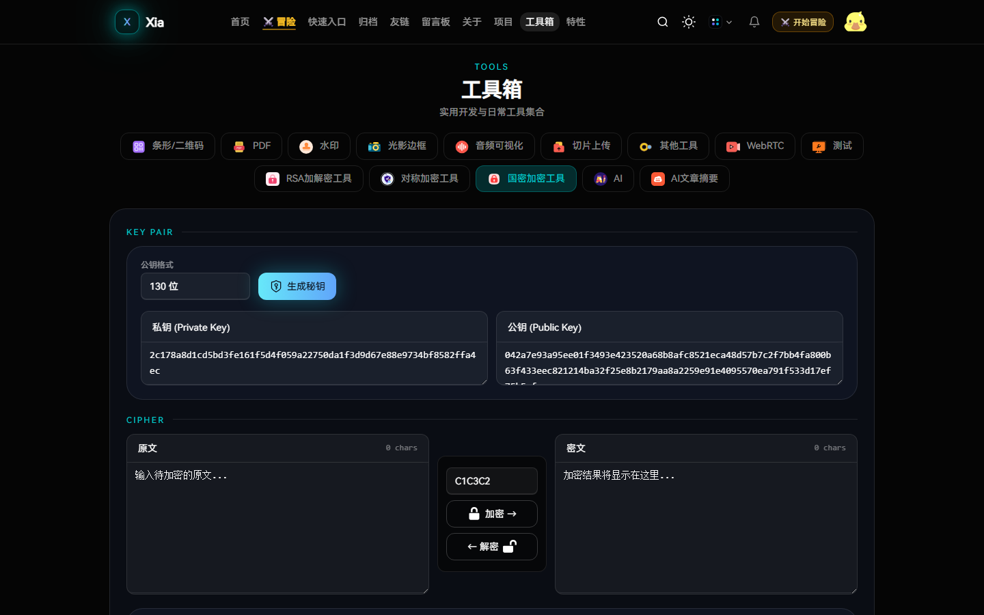Click the 工具箱 page heading
Screen dimensions: 984x615
492,90
